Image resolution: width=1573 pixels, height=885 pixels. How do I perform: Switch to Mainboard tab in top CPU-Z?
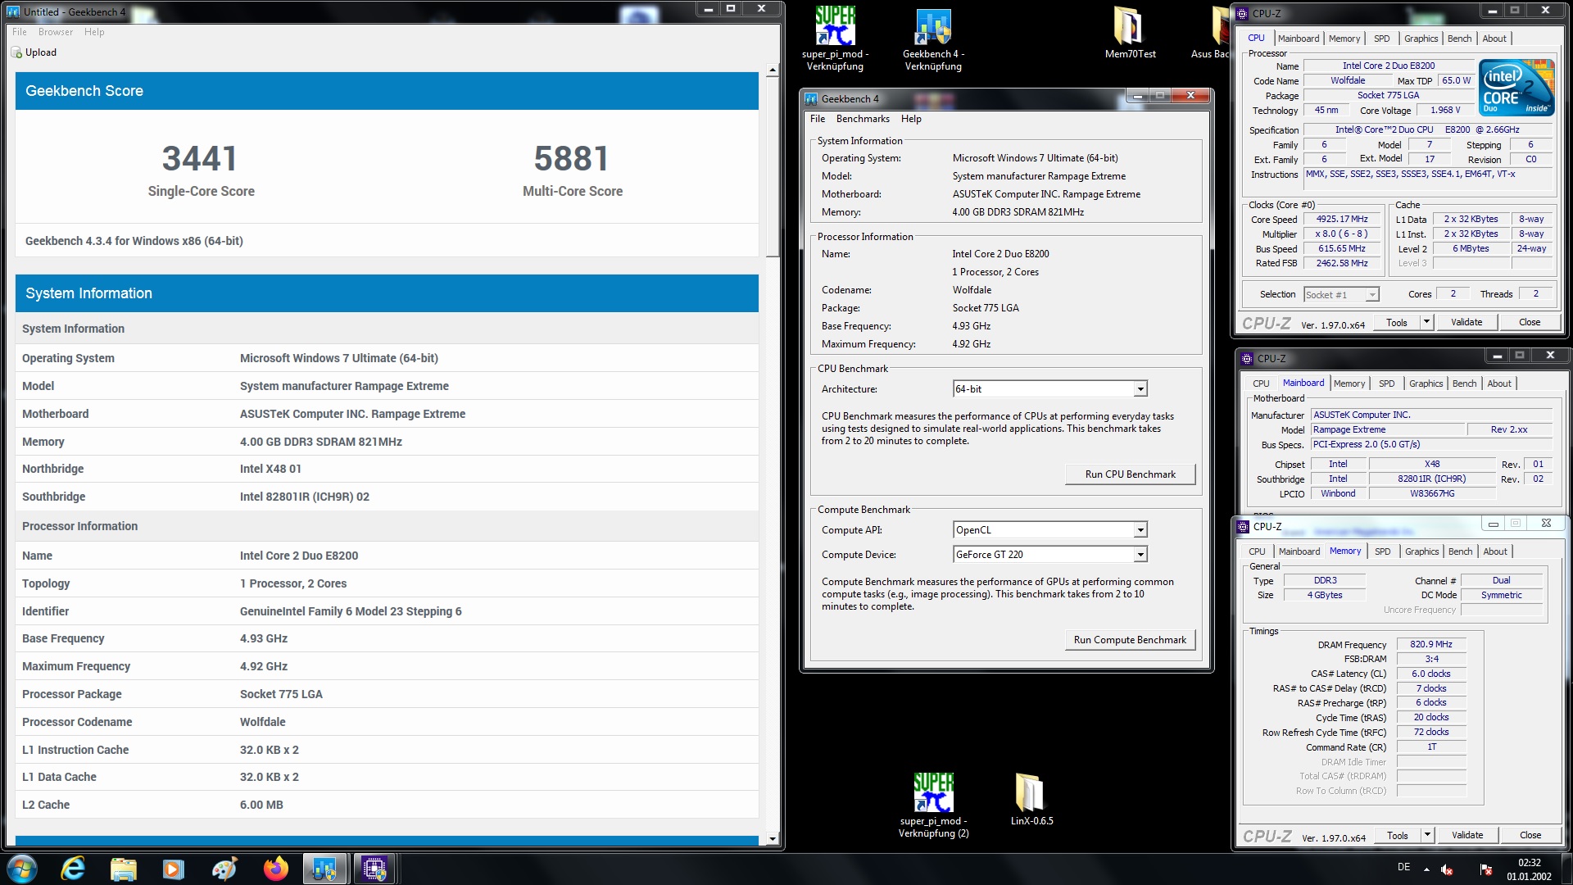click(1299, 39)
